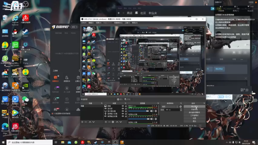Click the 启动虚拟摄像机 button
Viewport: 258px width, 145px height.
point(194,112)
